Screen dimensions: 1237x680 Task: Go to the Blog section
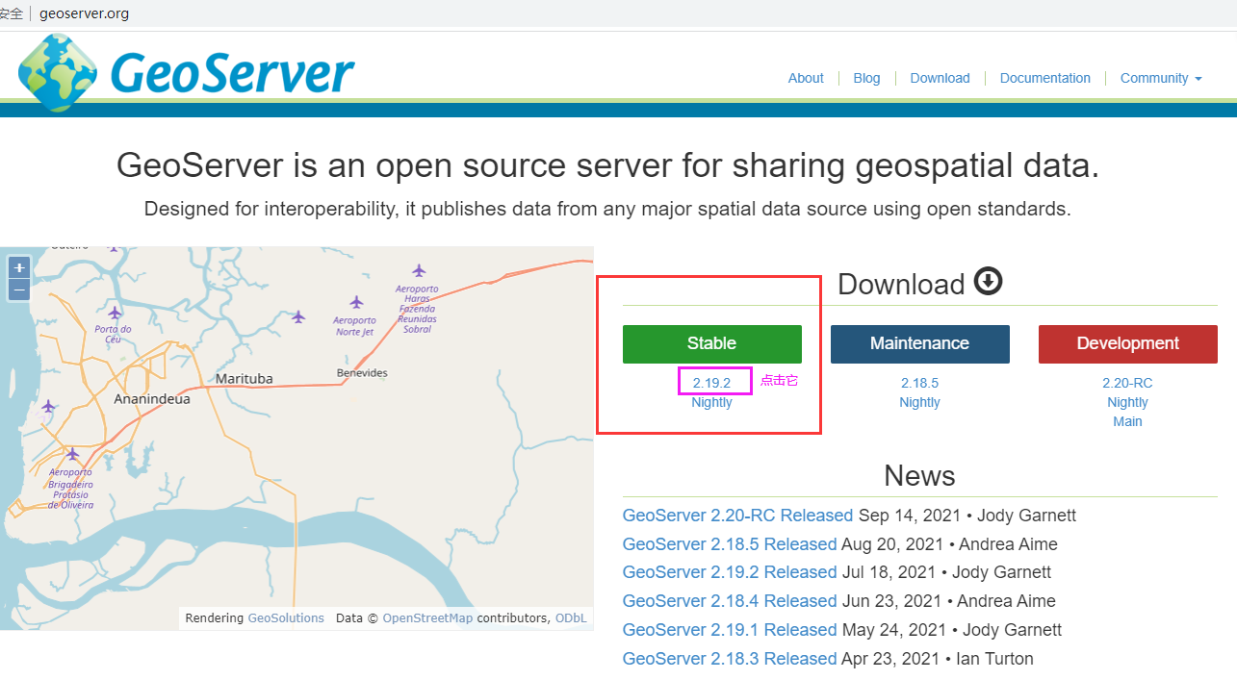point(866,78)
